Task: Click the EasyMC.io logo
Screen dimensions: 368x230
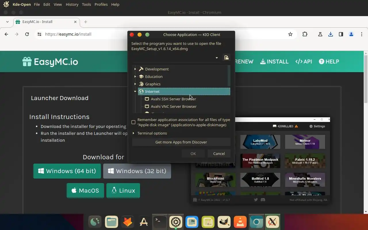Action: [50, 62]
